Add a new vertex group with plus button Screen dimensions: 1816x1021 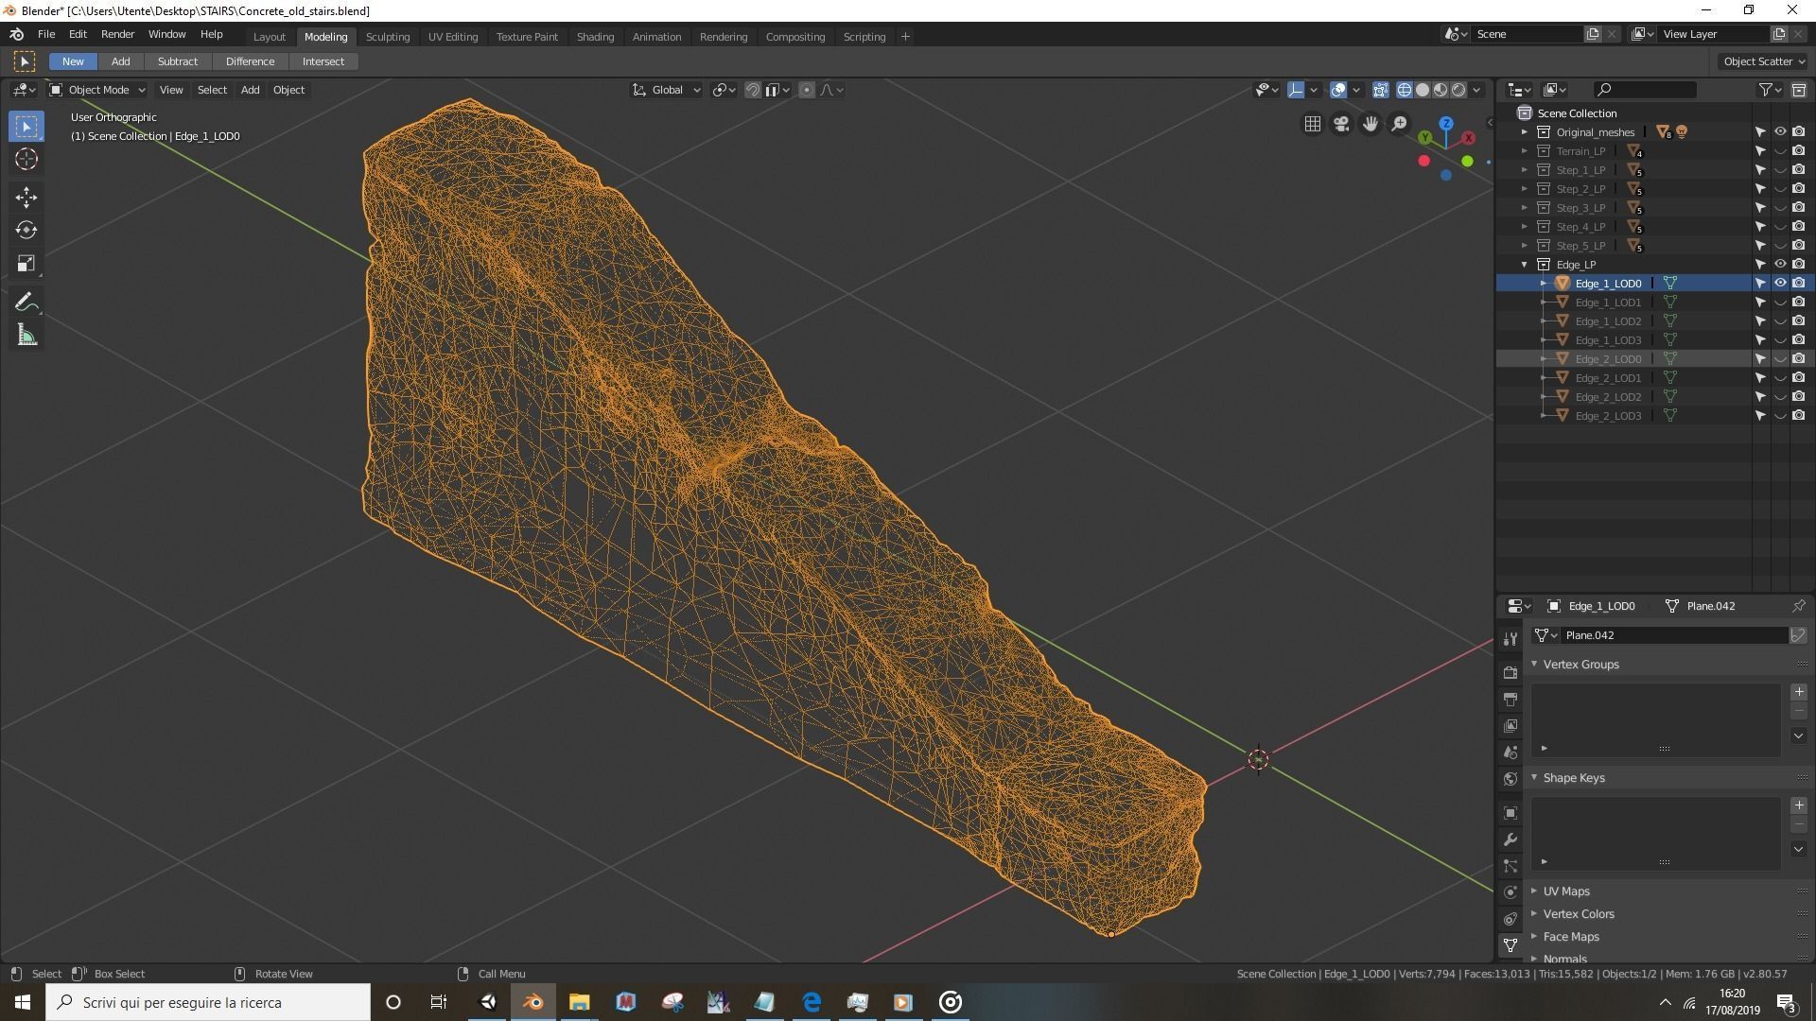1799,692
